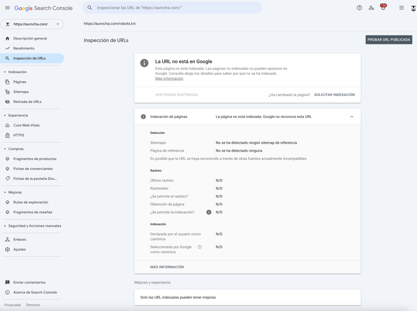This screenshot has width=417, height=311.
Task: Click SOLICITAR INDEXACIÓN
Action: [x=334, y=95]
